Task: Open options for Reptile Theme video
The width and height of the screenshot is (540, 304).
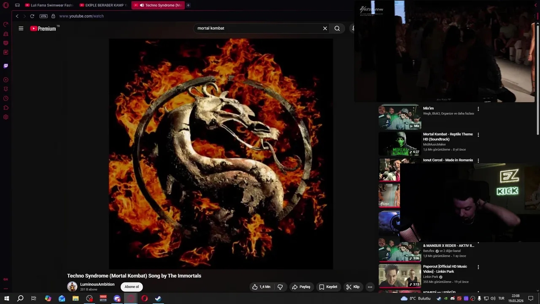Action: 478,135
